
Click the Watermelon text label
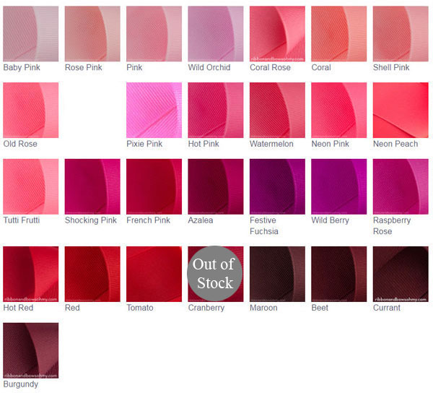point(271,144)
